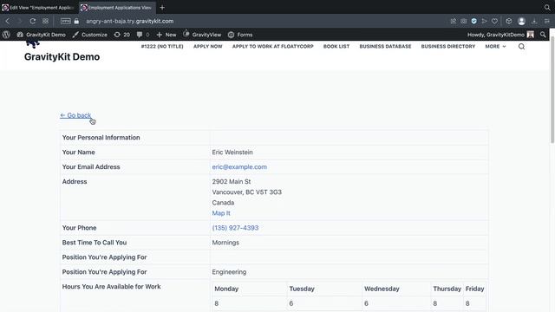Click the padlock site security icon
The width and height of the screenshot is (555, 312).
pyautogui.click(x=76, y=21)
